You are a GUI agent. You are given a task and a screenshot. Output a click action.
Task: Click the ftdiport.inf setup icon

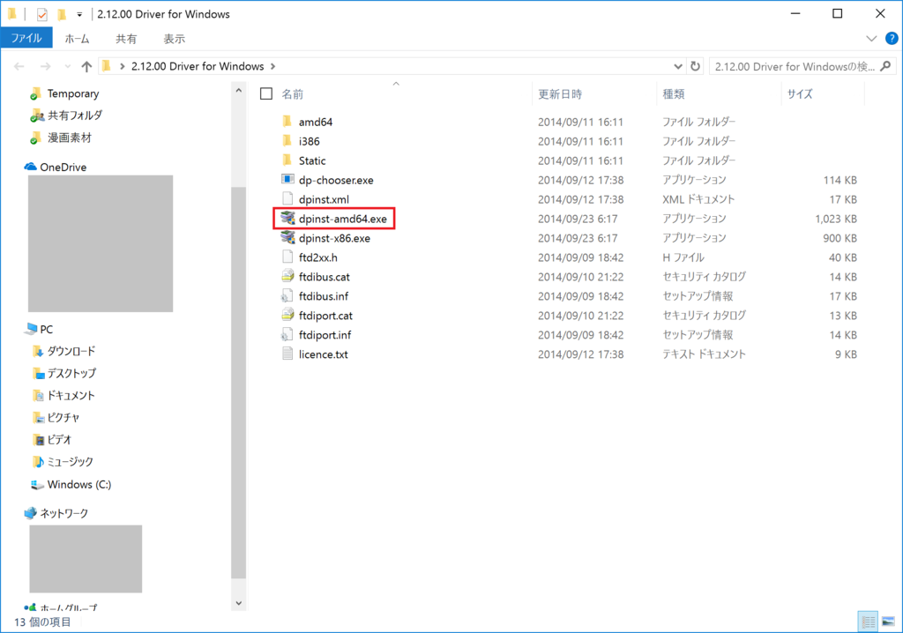(287, 335)
